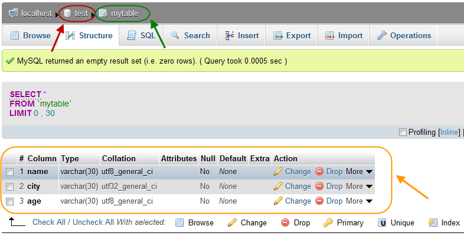464x236 pixels.
Task: Click the Export tab icon
Action: click(277, 35)
